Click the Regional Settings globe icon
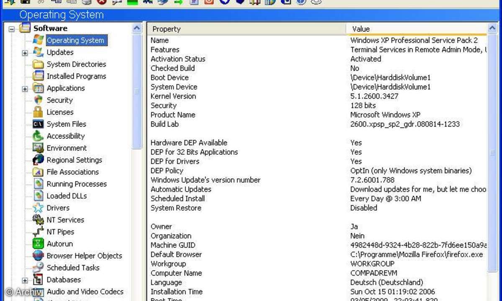 point(38,160)
